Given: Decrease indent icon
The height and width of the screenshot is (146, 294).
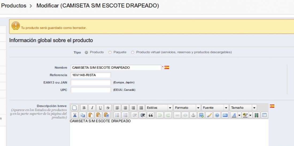Looking at the screenshot, I should pyautogui.click(x=134, y=115).
